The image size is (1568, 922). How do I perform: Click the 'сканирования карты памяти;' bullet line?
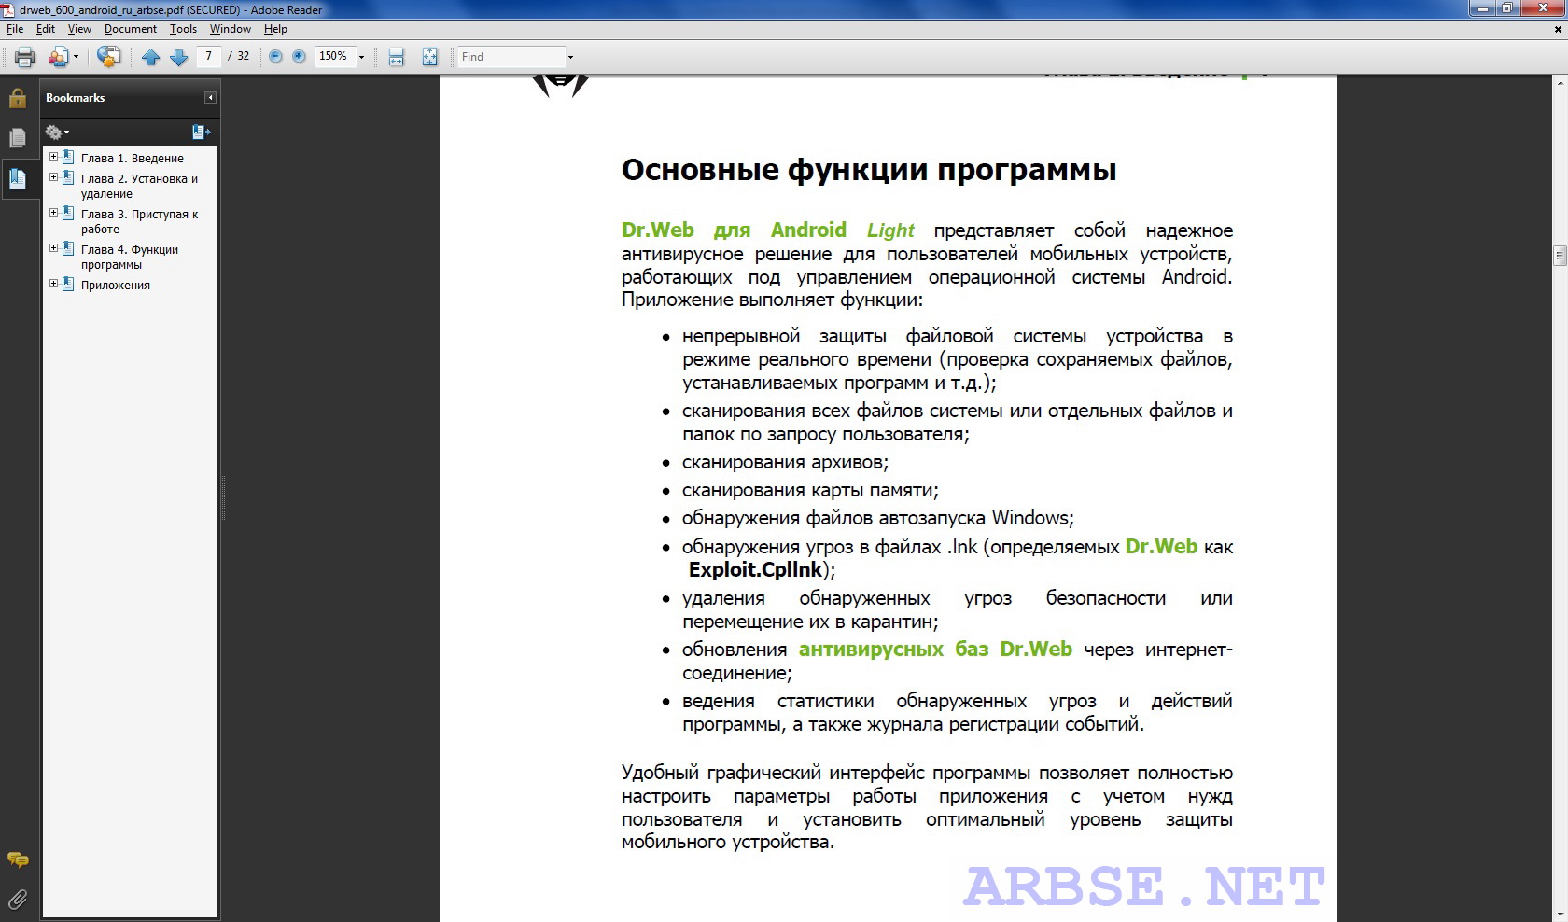click(810, 490)
